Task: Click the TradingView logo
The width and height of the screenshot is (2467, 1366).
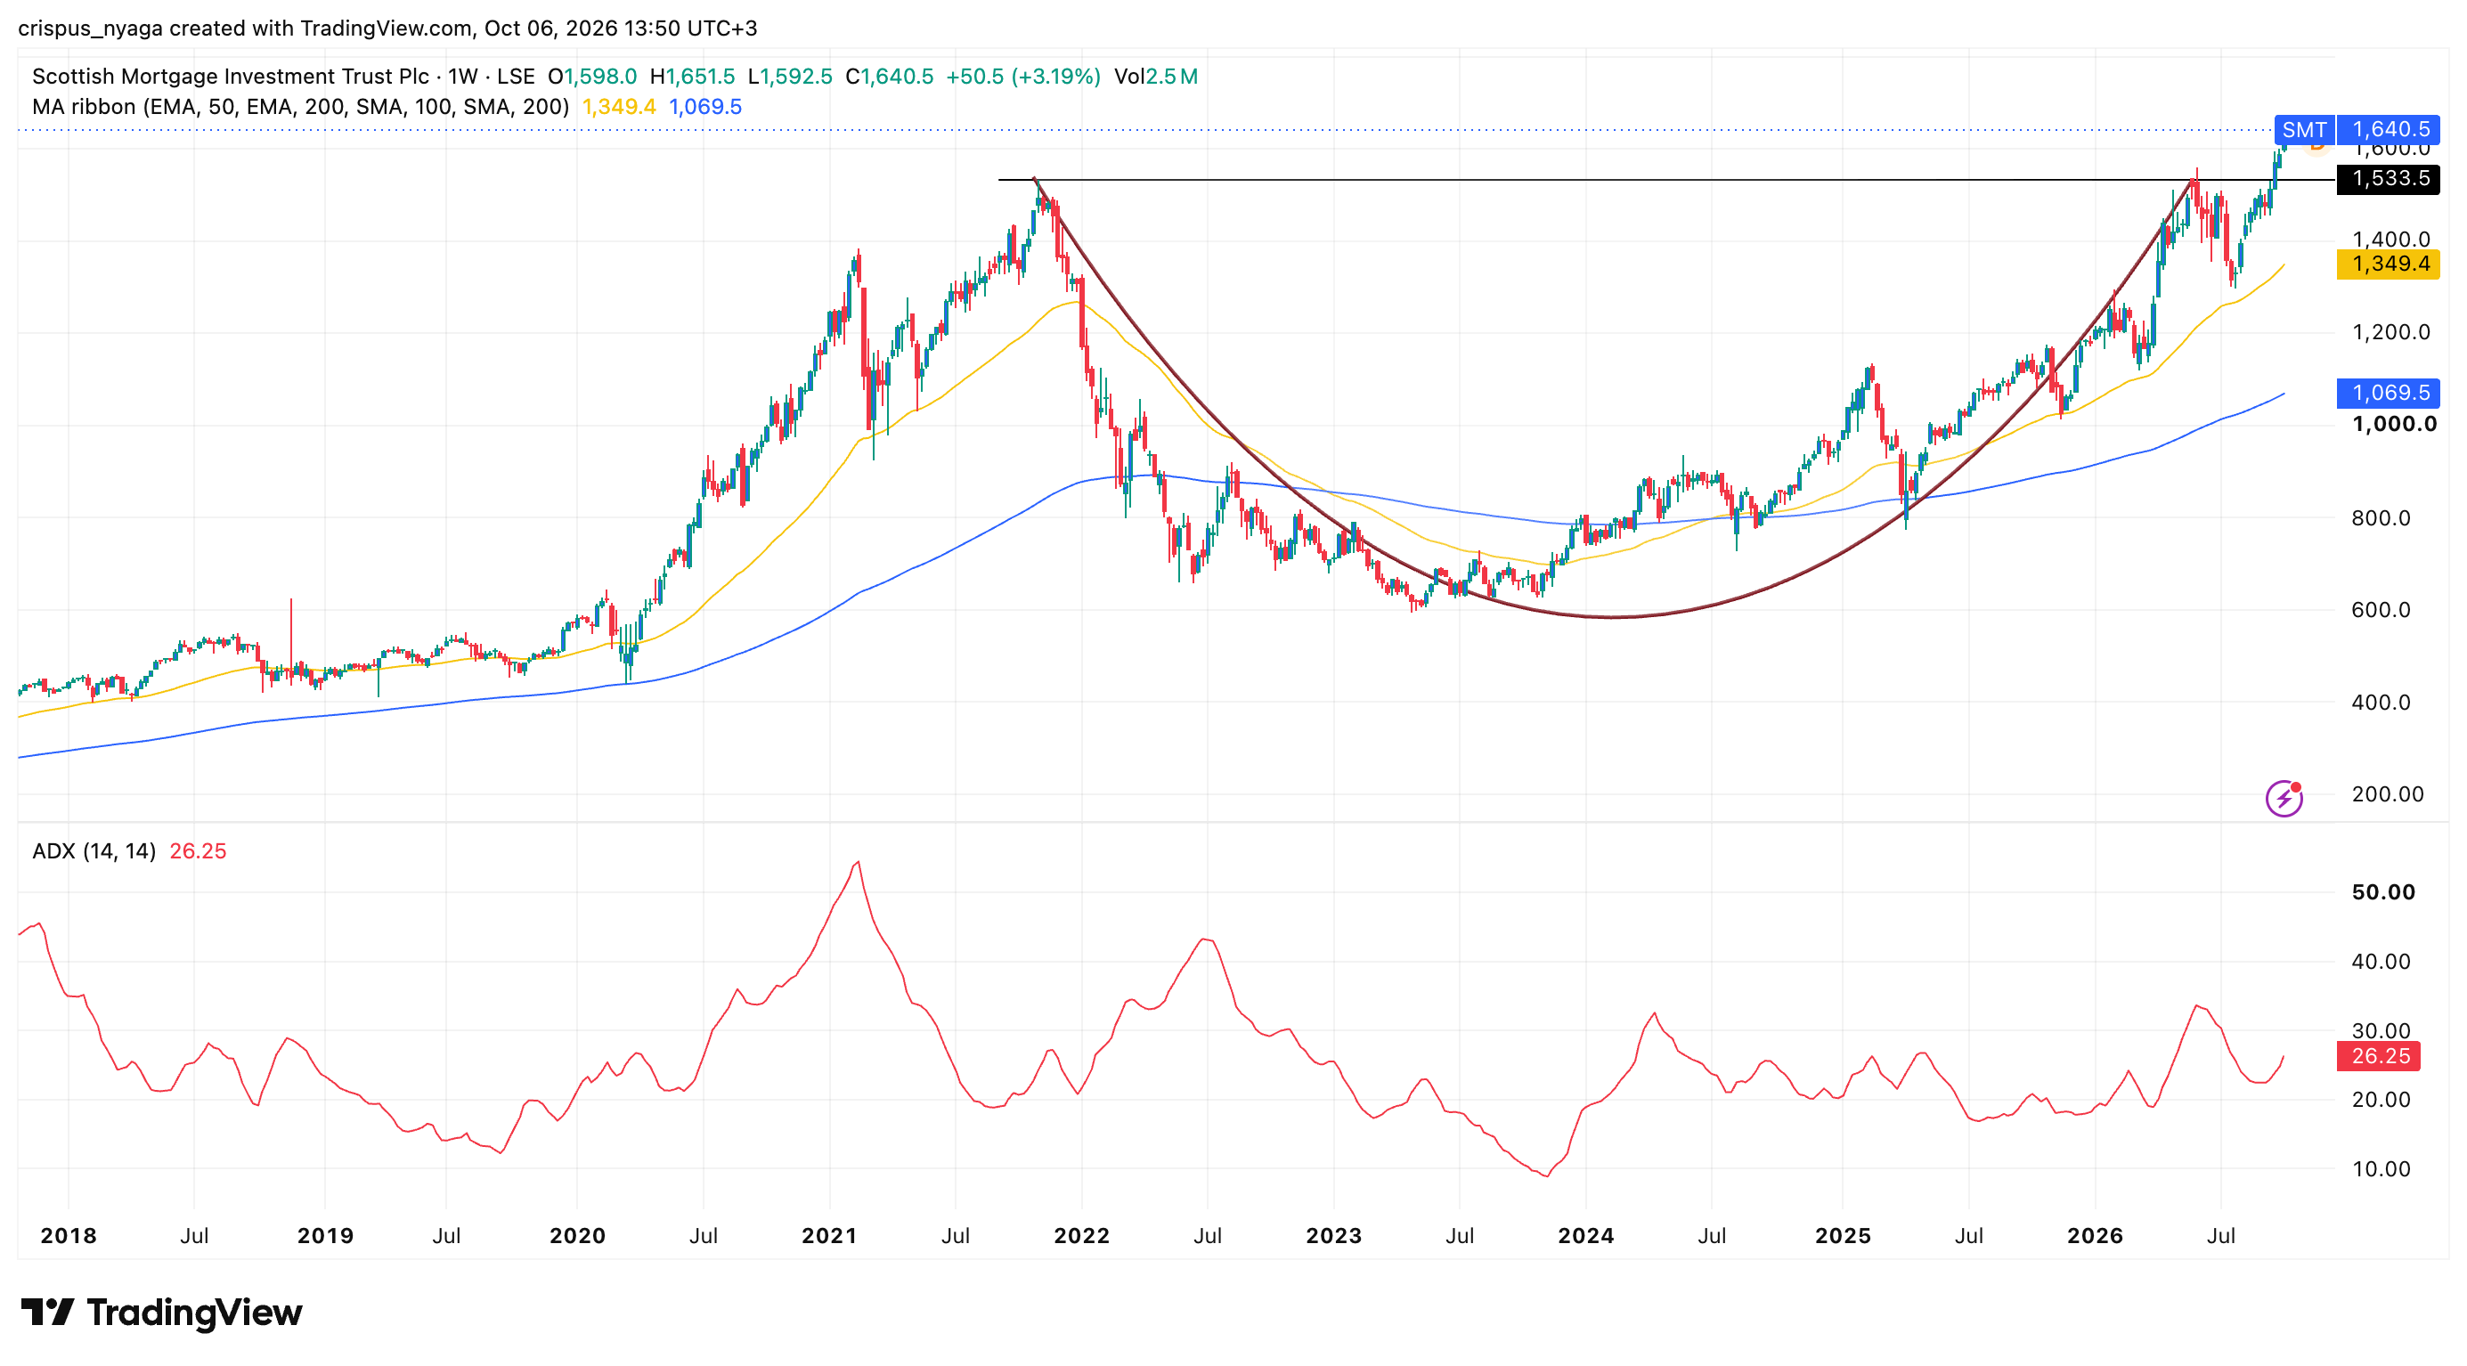Action: (x=161, y=1312)
